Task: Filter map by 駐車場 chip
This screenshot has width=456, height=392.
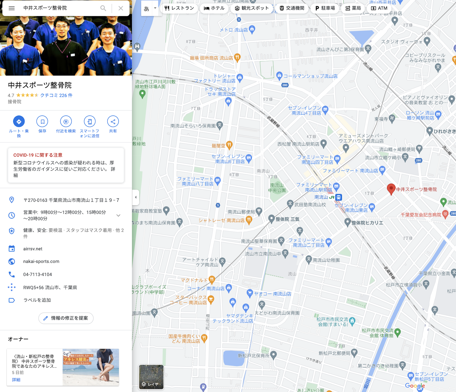Action: pos(325,8)
